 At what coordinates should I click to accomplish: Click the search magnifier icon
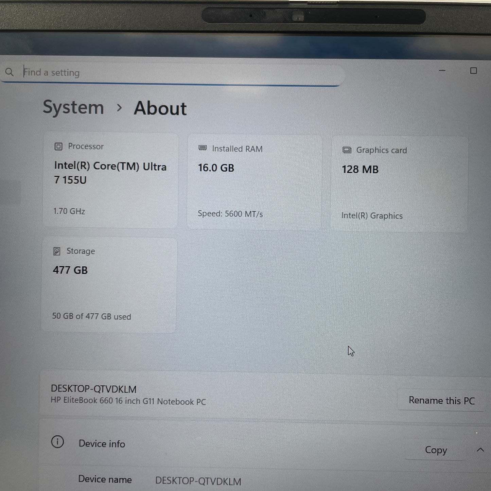click(10, 72)
